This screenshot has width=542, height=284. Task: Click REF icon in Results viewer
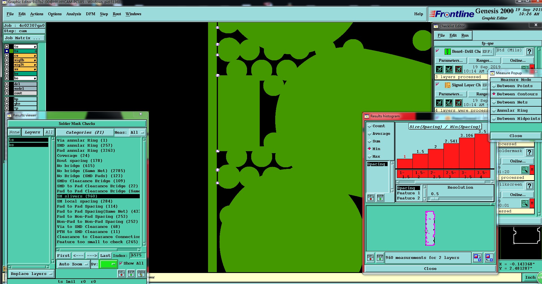pos(131,273)
